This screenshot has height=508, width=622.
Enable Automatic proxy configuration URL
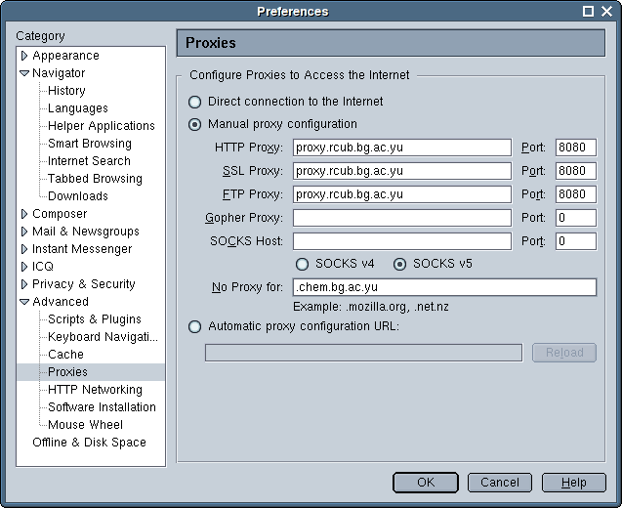tap(195, 326)
